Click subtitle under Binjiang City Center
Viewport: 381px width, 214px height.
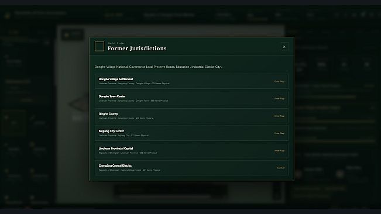point(123,136)
